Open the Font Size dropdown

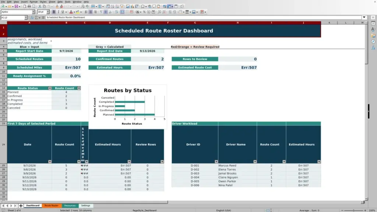(x=48, y=12)
